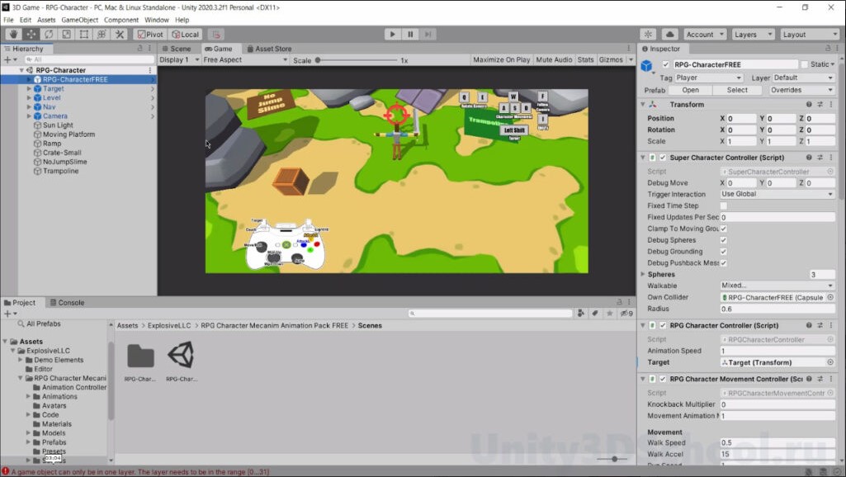
Task: Toggle Clamp To Moving Ground checkbox
Action: coord(724,229)
